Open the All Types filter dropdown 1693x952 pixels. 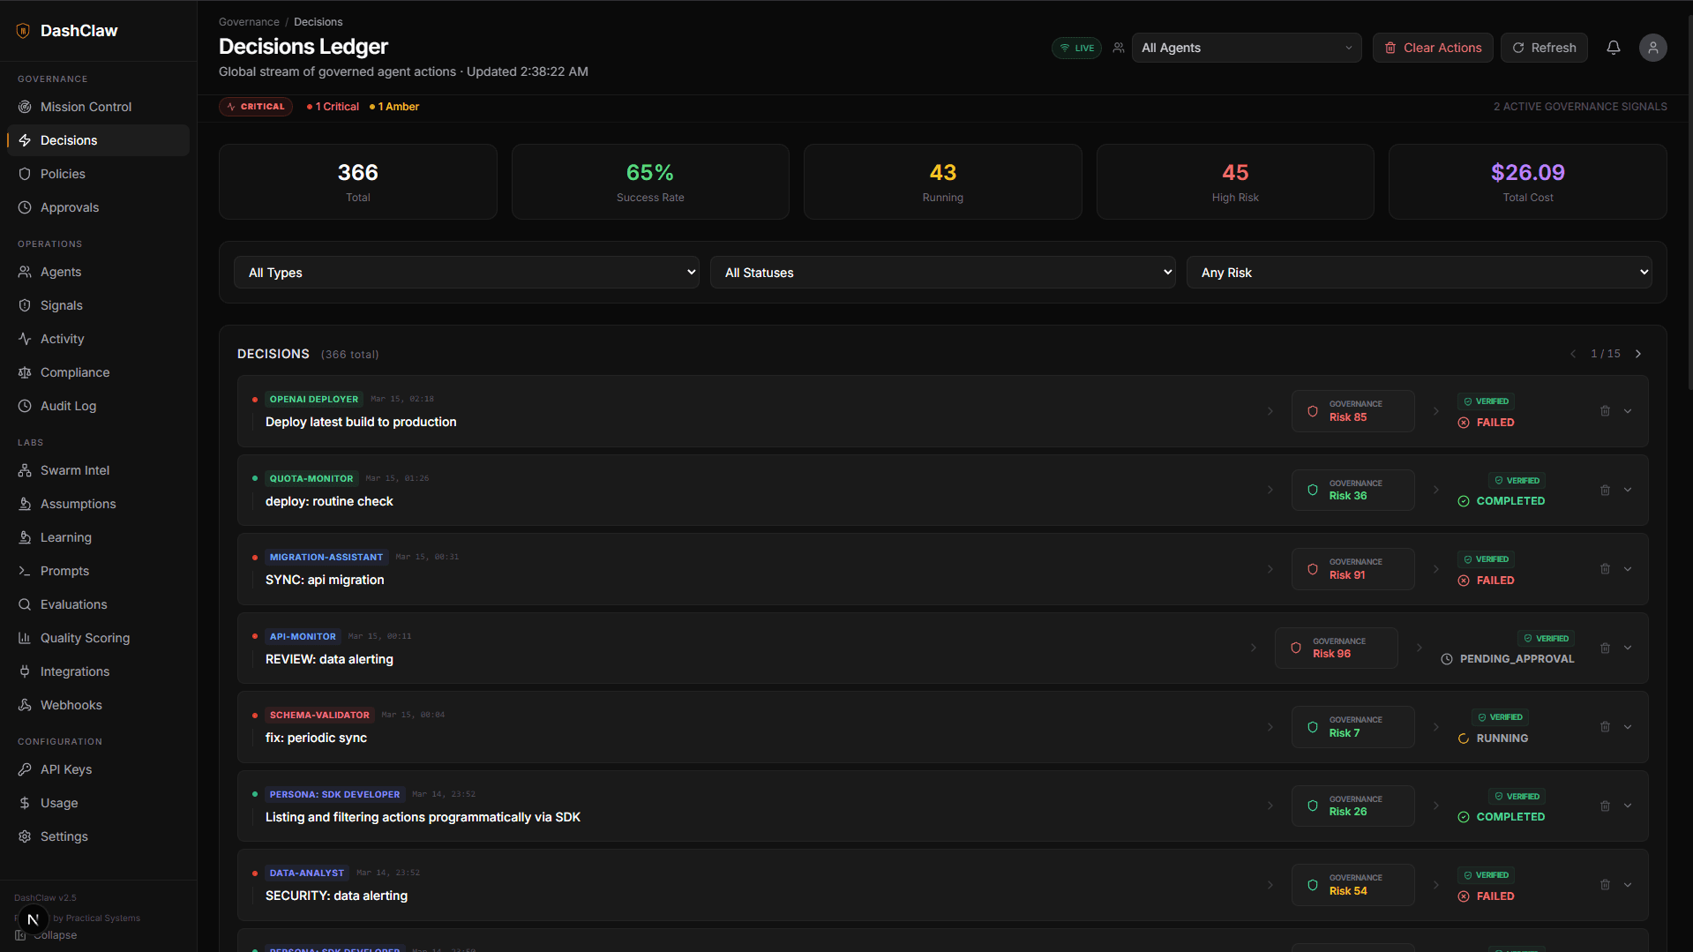pos(466,273)
